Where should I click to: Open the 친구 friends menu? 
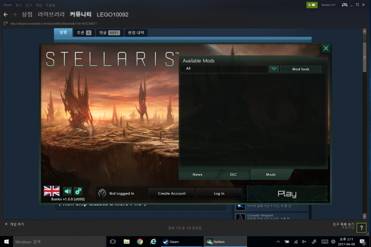coord(28,5)
